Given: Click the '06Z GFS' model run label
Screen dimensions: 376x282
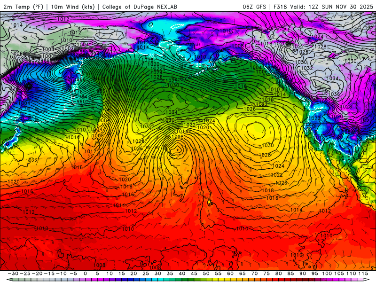Looking at the screenshot, I should pos(254,7).
